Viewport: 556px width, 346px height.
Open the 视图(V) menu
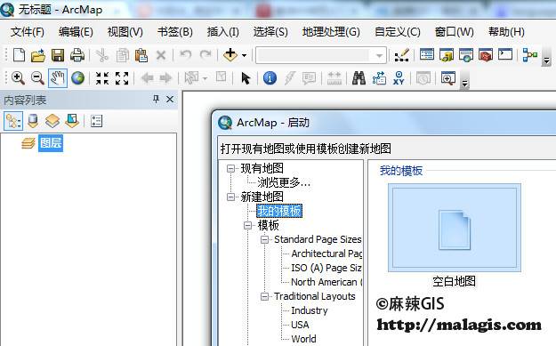[125, 32]
